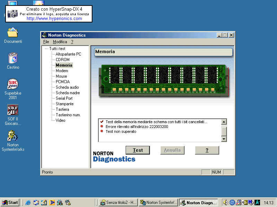Select Mouse test in tree
The width and height of the screenshot is (277, 207).
pos(61,76)
